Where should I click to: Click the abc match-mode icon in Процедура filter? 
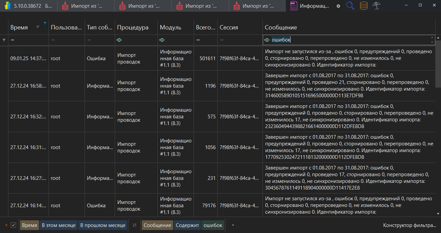pos(119,40)
